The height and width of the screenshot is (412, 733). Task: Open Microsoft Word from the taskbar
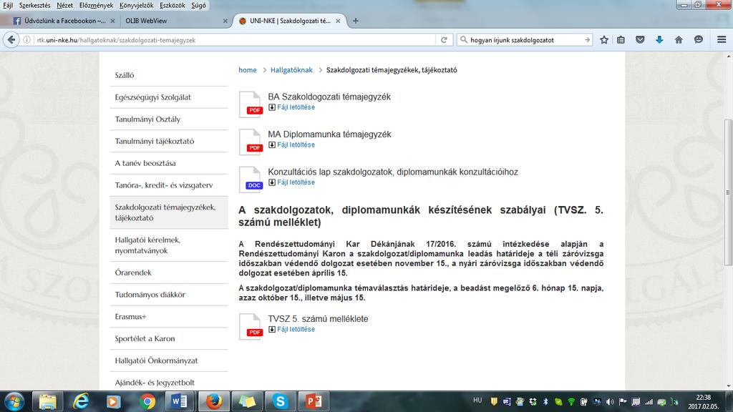[x=180, y=401]
